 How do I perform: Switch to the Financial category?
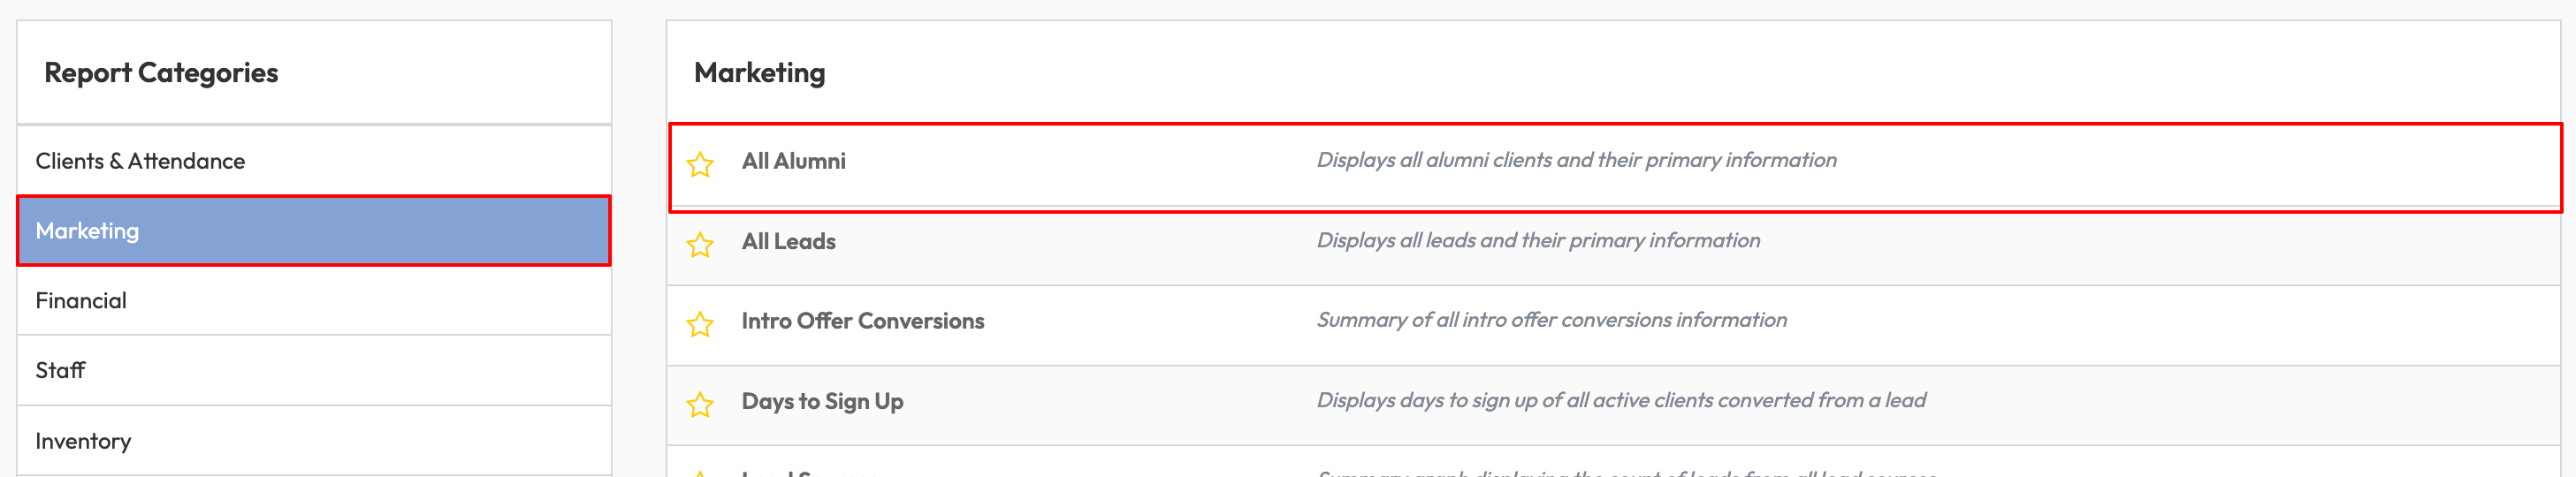[x=81, y=301]
